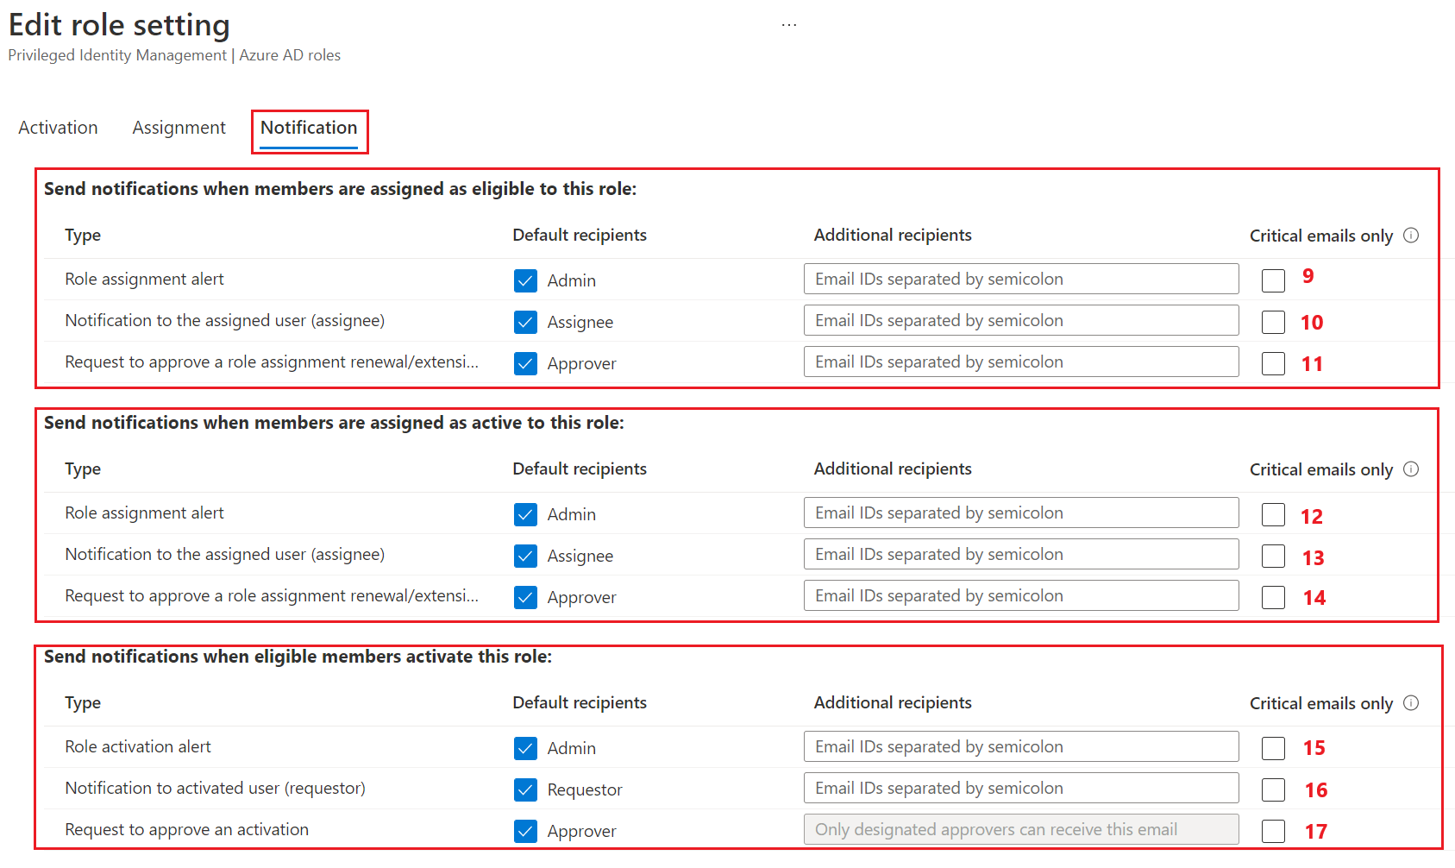The width and height of the screenshot is (1455, 868).
Task: Click additional recipients field for Role activation alert
Action: tap(1020, 746)
